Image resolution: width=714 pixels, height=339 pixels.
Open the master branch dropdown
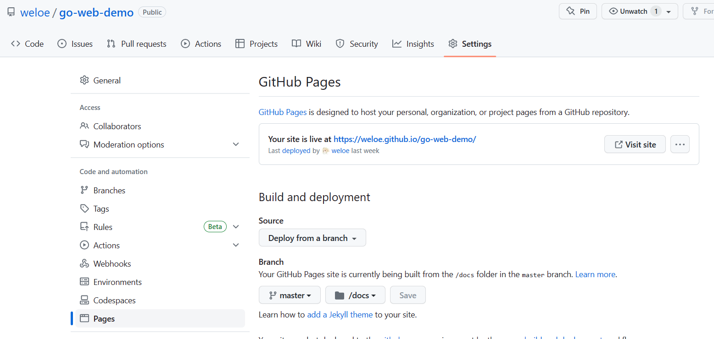pyautogui.click(x=290, y=295)
